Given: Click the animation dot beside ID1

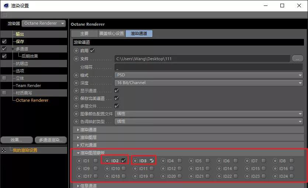Looking at the screenshot, I should (x=79, y=161).
